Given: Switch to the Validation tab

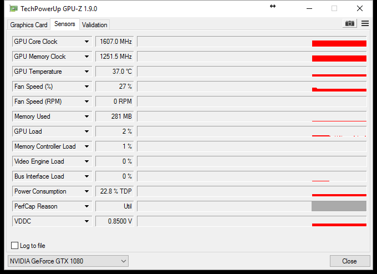Looking at the screenshot, I should tap(94, 24).
